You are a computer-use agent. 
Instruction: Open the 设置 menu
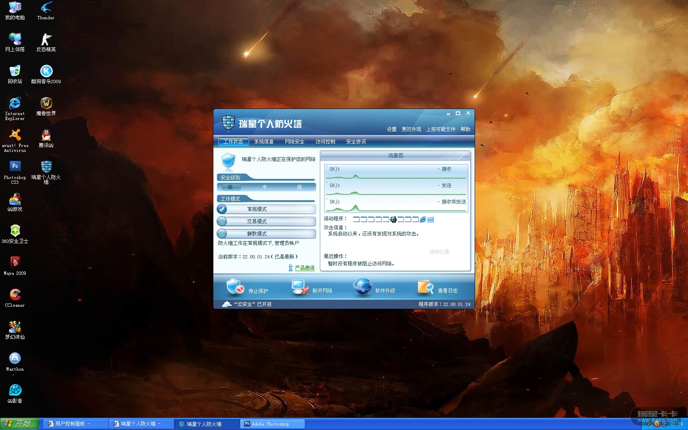point(392,129)
